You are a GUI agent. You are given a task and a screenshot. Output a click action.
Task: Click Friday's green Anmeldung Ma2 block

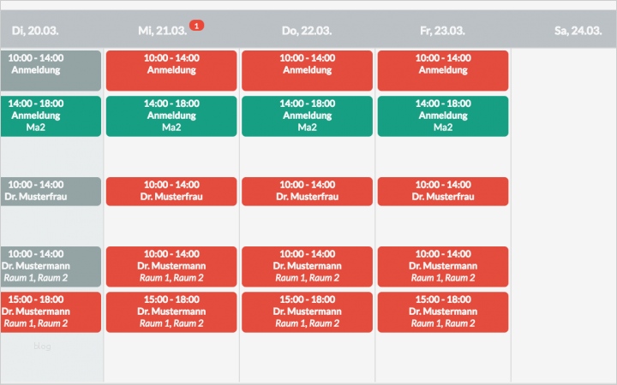tap(443, 115)
